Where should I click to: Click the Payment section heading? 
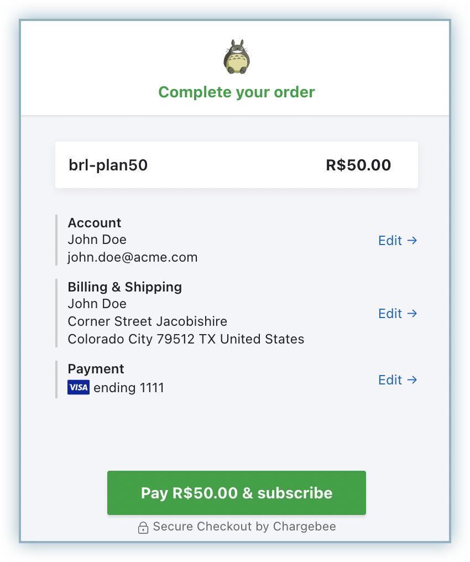pyautogui.click(x=96, y=369)
